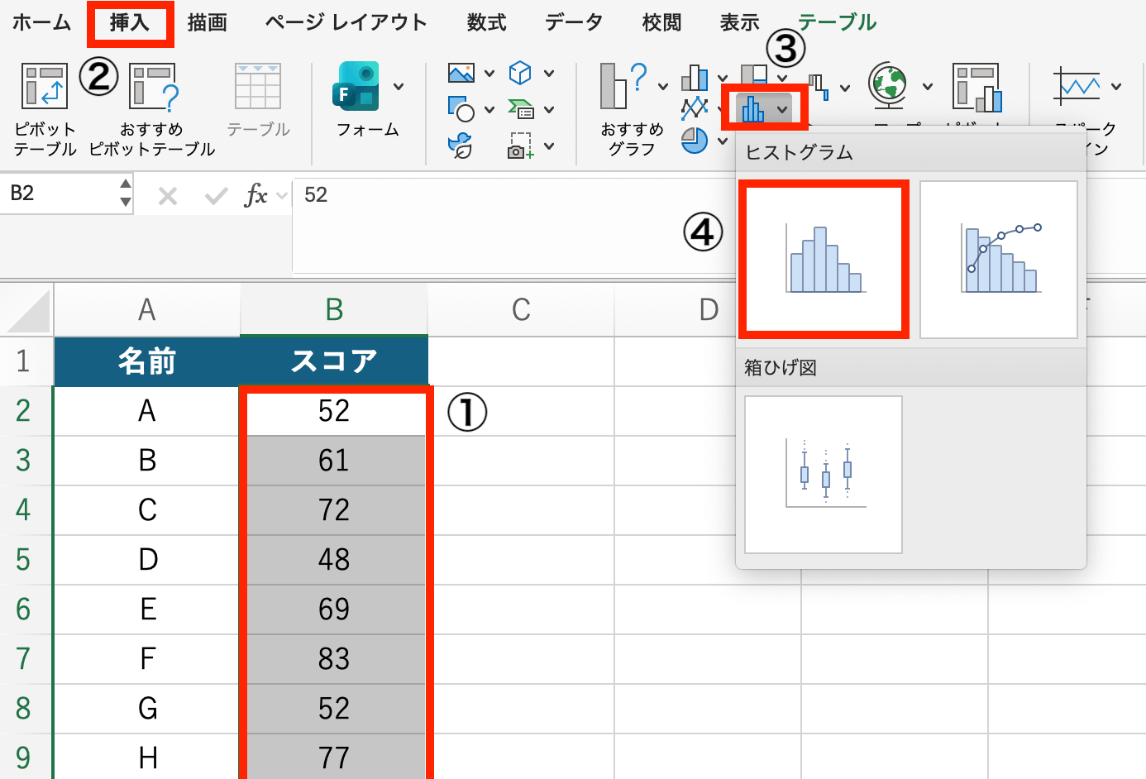1146x779 pixels.
Task: Select column A header
Action: click(x=147, y=310)
